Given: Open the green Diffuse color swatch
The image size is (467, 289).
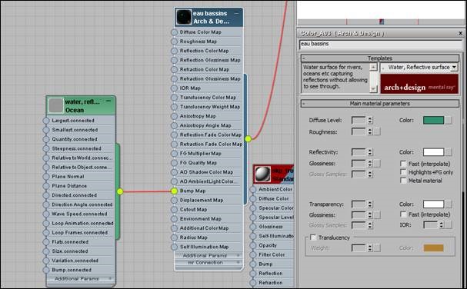Looking at the screenshot, I should tap(433, 120).
